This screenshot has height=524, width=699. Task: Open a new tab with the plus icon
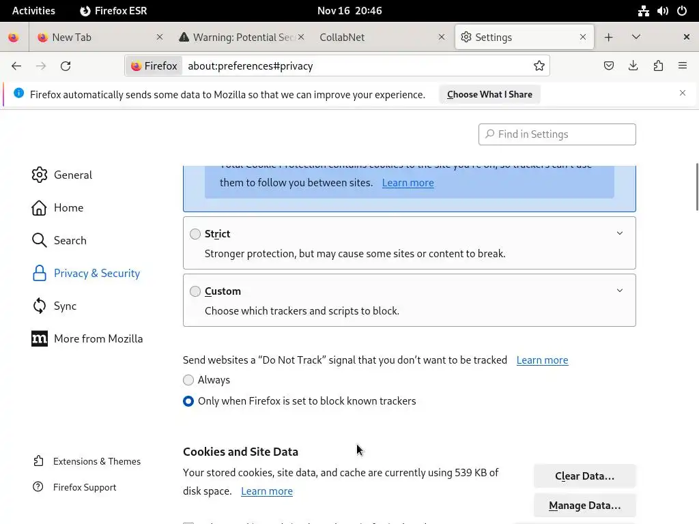tap(608, 38)
